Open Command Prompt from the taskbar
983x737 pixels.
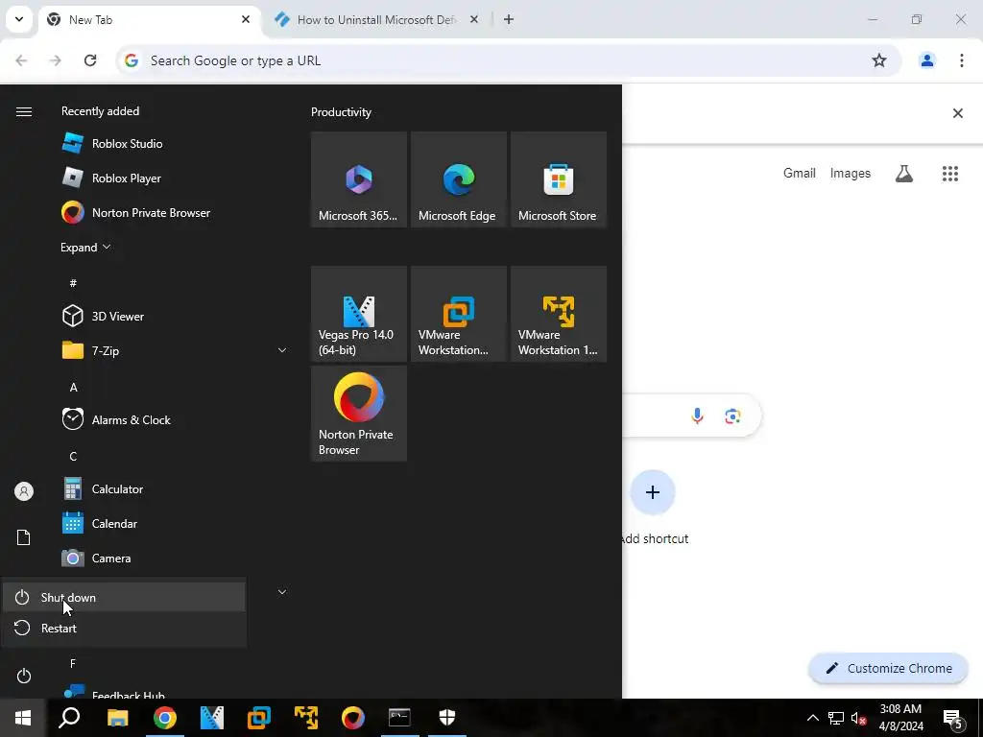(399, 718)
